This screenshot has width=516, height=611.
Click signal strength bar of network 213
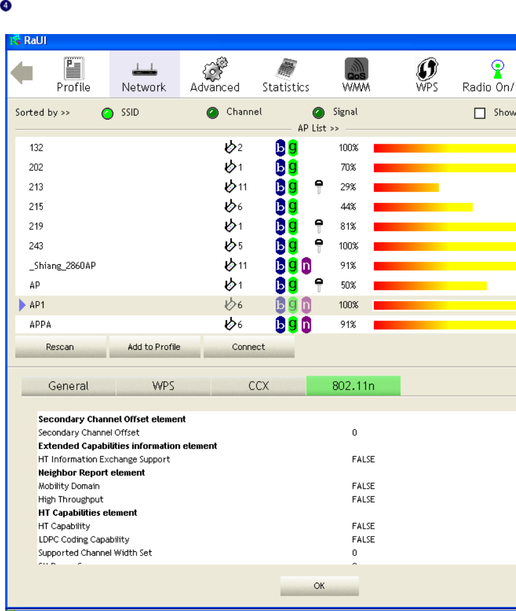click(x=406, y=187)
